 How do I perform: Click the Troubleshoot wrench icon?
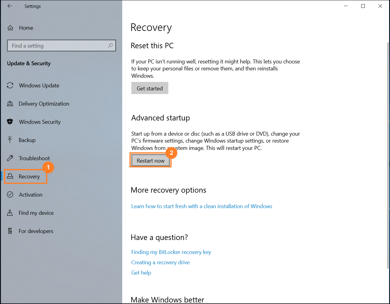10,158
